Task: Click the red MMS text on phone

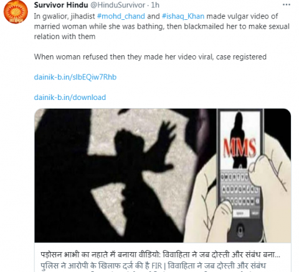Action: coord(240,147)
